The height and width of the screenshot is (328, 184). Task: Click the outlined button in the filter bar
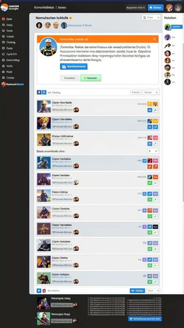click(x=136, y=92)
